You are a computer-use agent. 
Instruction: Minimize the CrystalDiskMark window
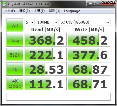pos(90,3)
